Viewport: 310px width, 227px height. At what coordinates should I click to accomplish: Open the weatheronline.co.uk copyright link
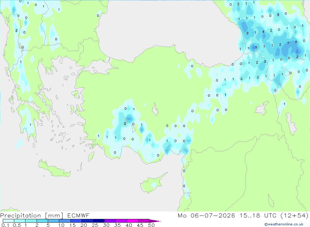point(284,224)
